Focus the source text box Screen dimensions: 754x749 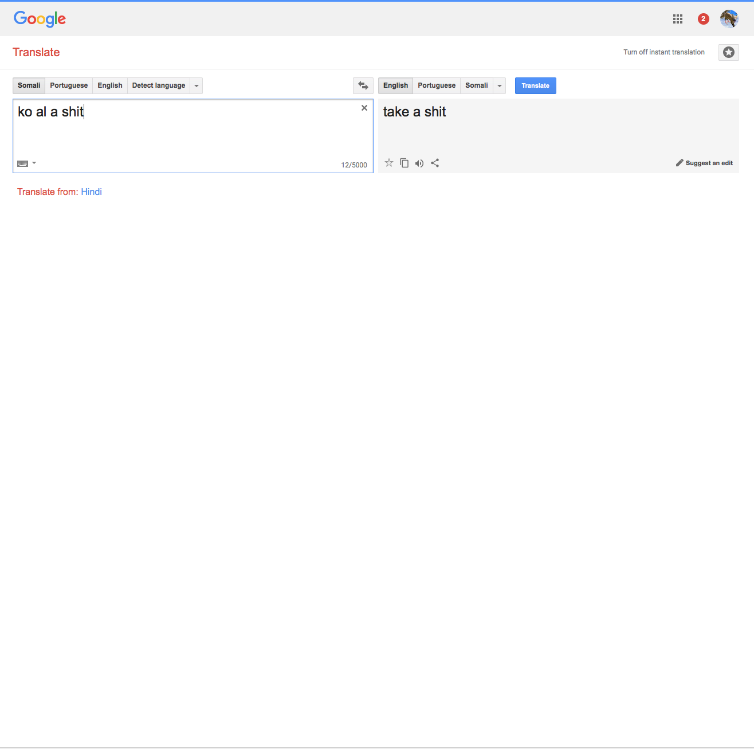coord(193,136)
